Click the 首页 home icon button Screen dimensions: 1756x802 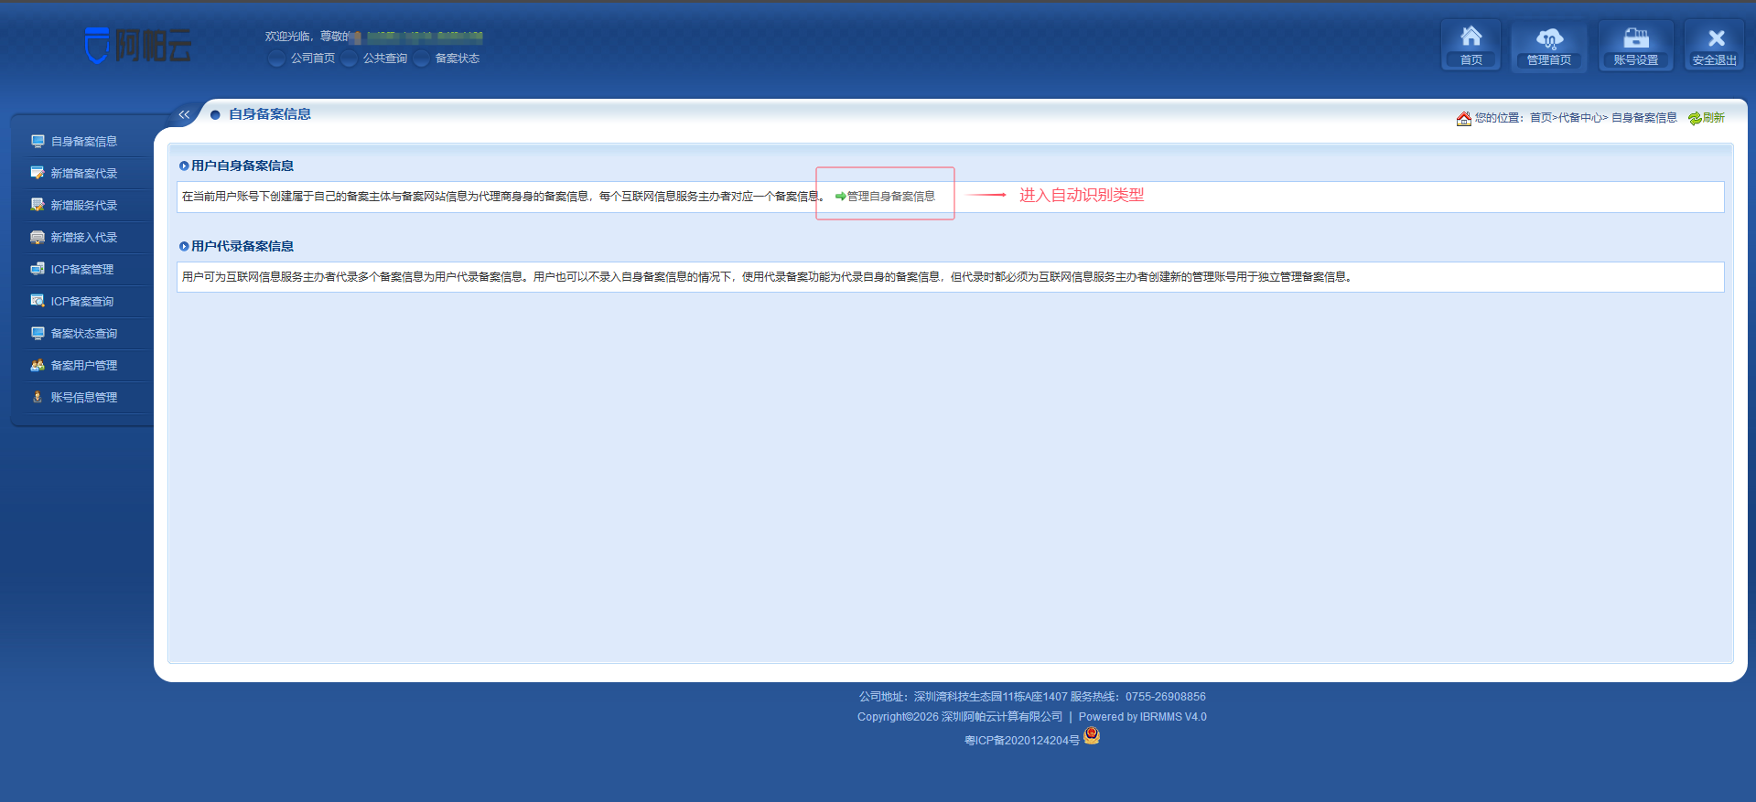coord(1471,44)
